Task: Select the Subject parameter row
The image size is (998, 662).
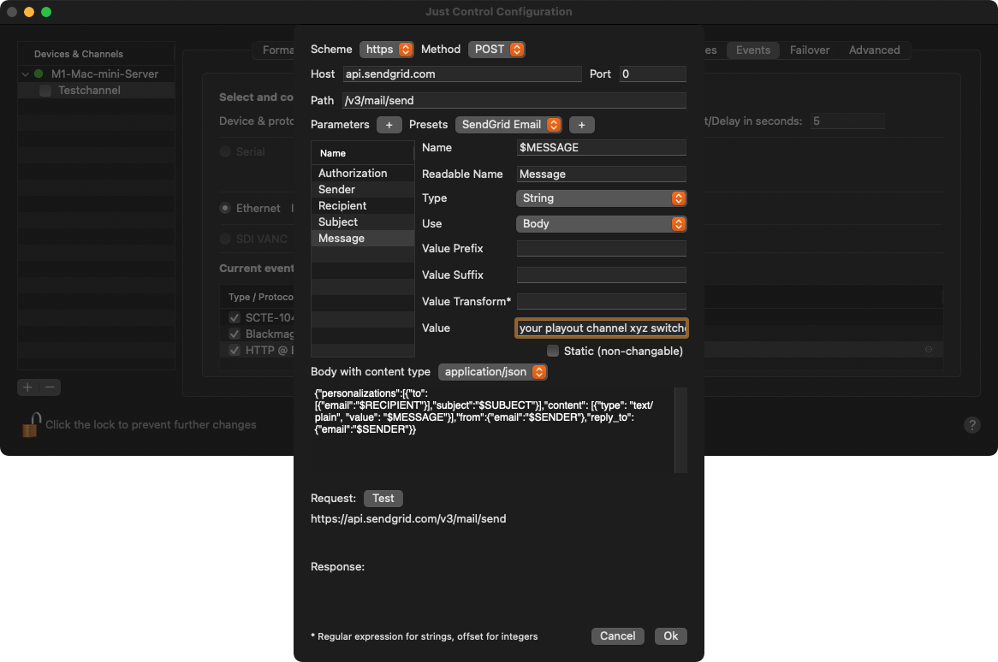Action: [x=363, y=222]
